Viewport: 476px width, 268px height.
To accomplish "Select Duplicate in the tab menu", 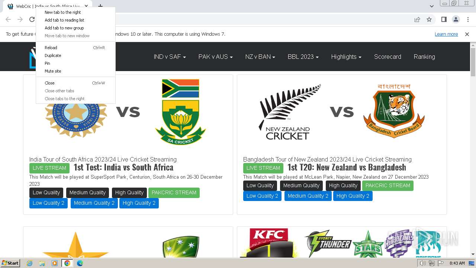I will tap(75, 55).
